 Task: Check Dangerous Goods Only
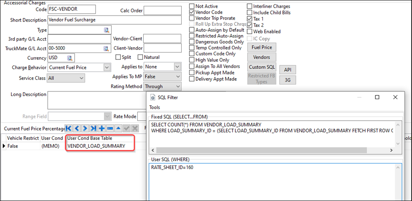192,42
